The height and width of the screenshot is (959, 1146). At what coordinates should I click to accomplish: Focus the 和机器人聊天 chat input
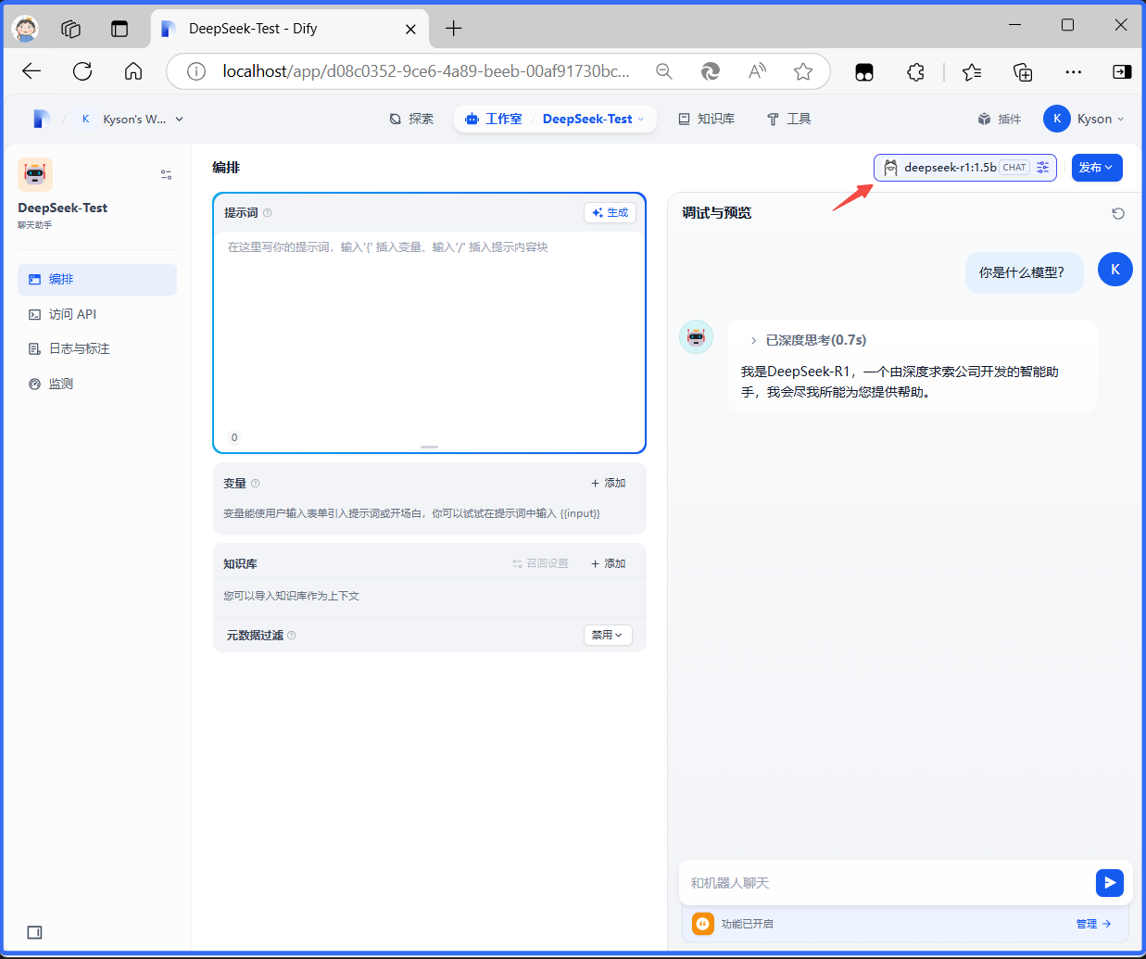pyautogui.click(x=888, y=883)
